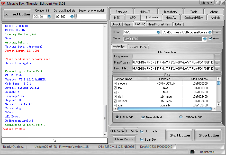The height and width of the screenshot is (155, 226).
Task: Browse for the RawProgram file
Action: (217, 62)
